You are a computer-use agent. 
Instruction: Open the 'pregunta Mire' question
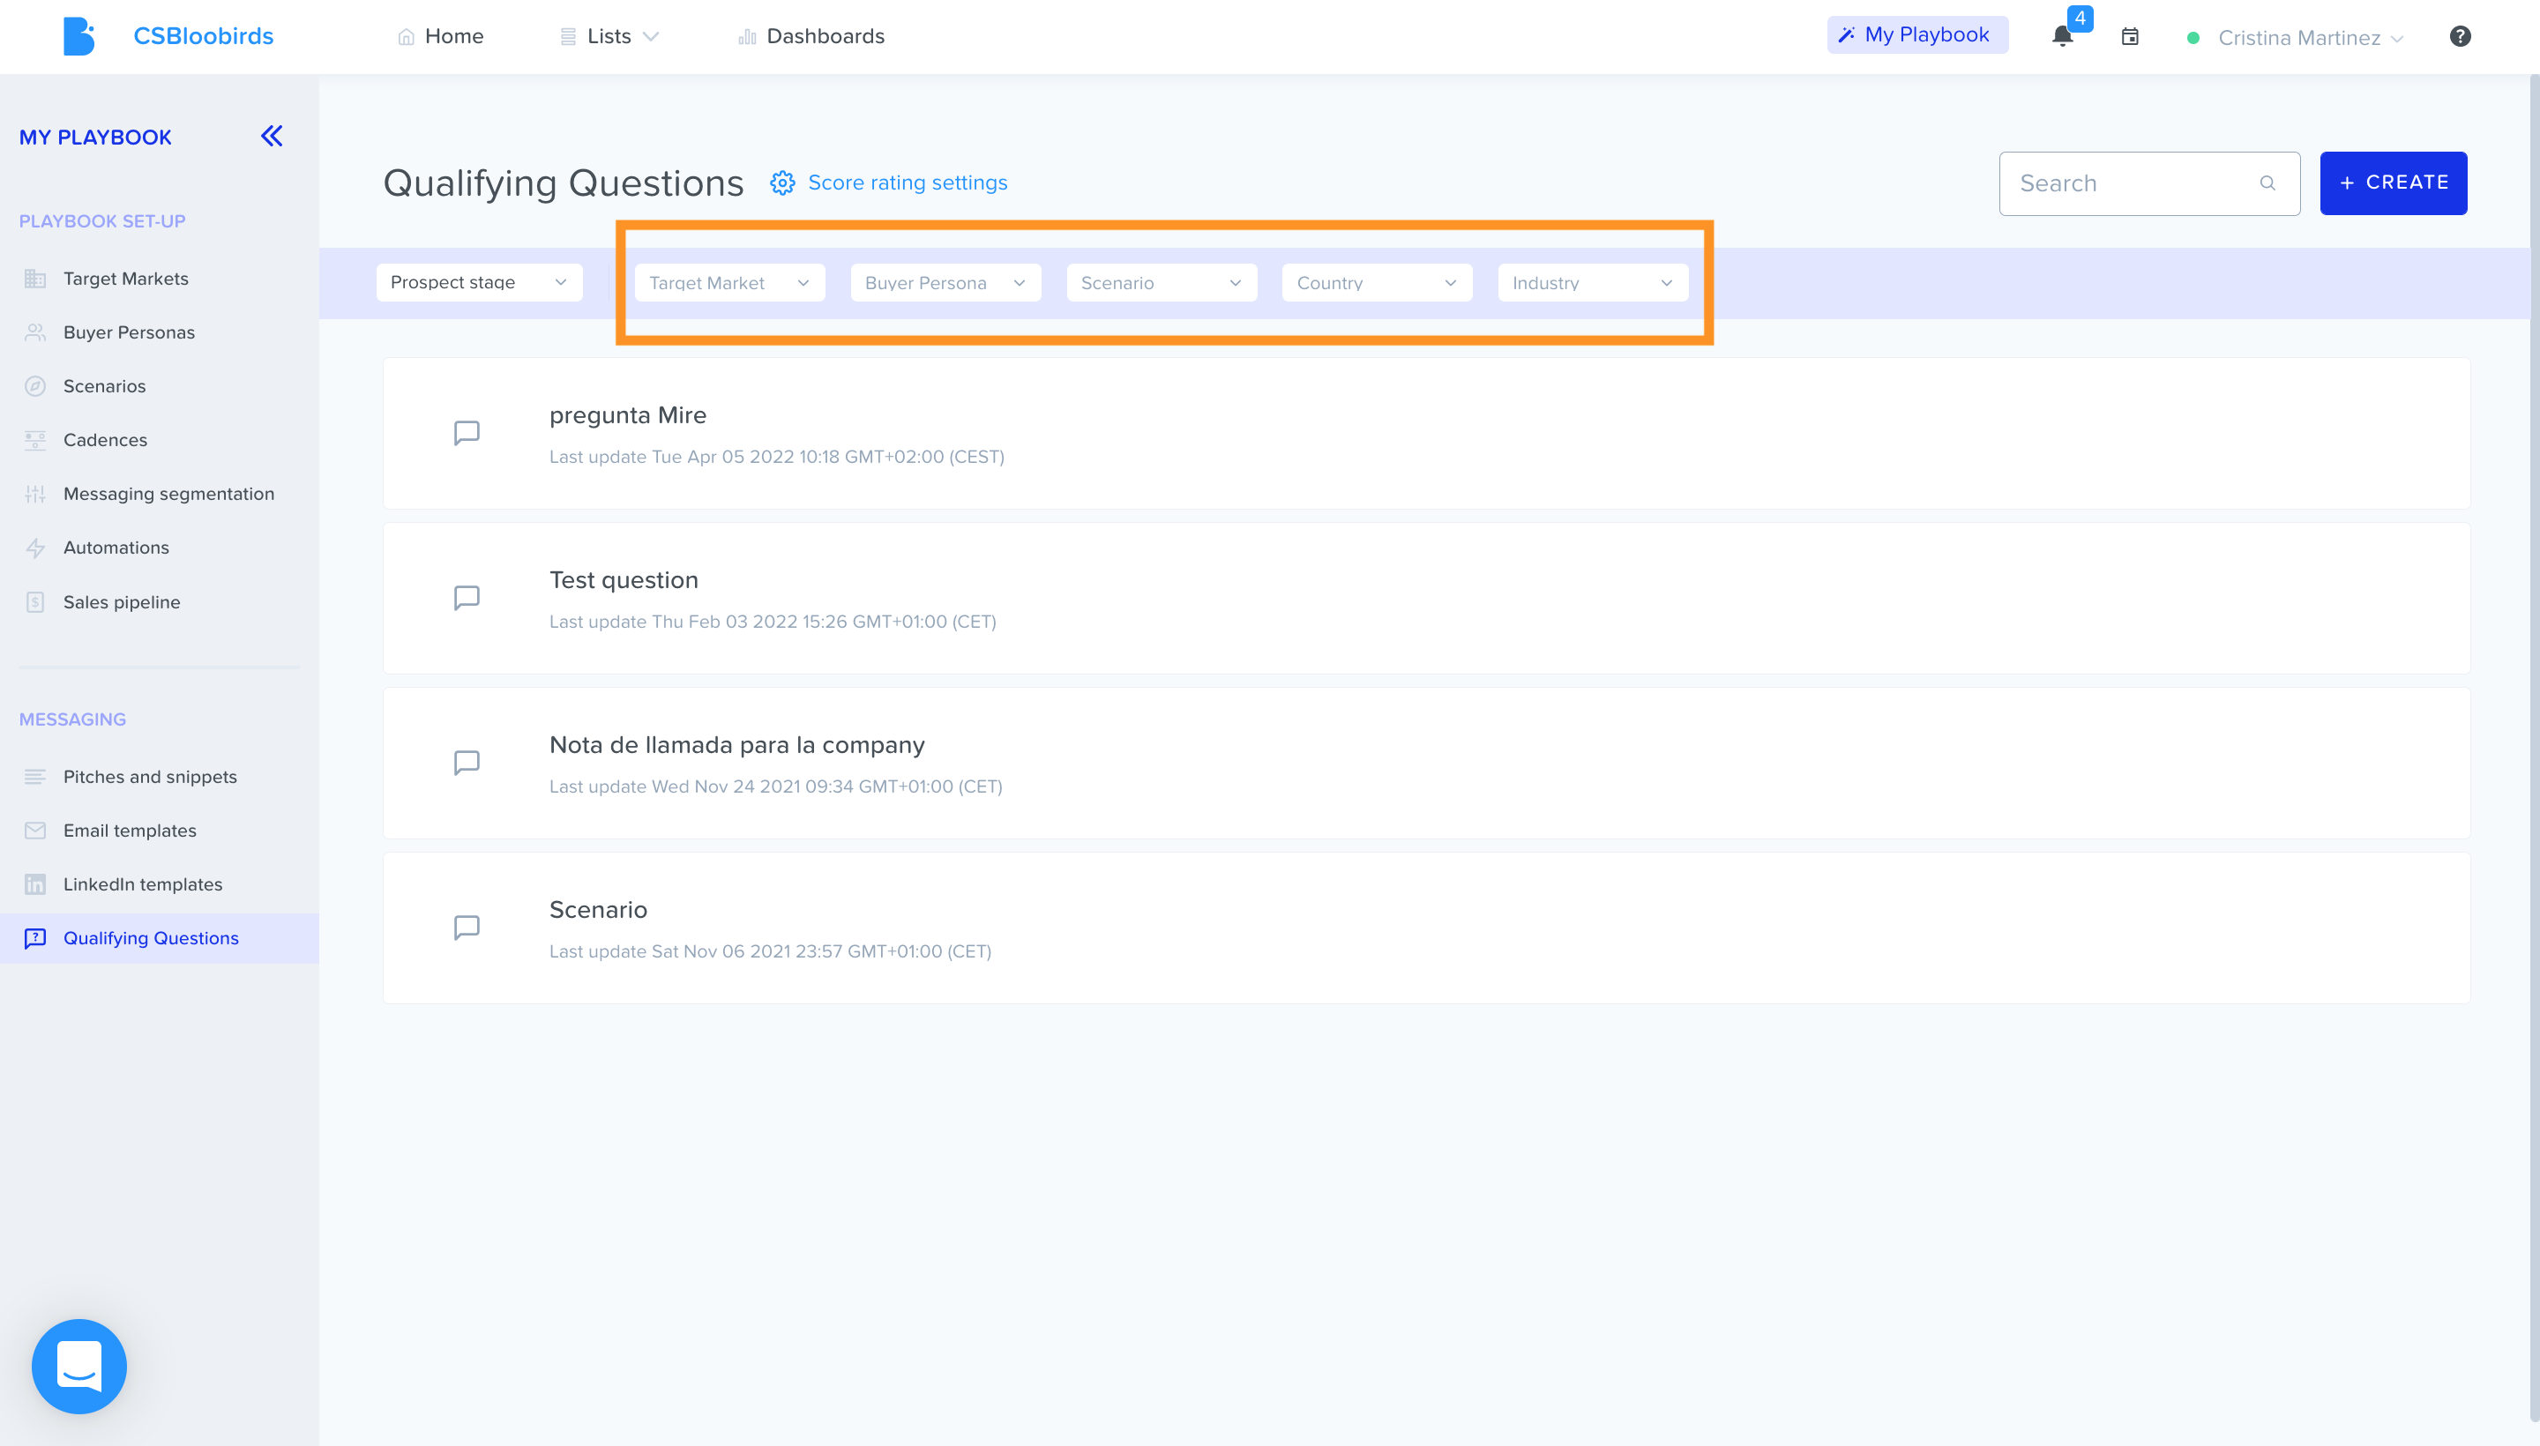tap(1426, 433)
